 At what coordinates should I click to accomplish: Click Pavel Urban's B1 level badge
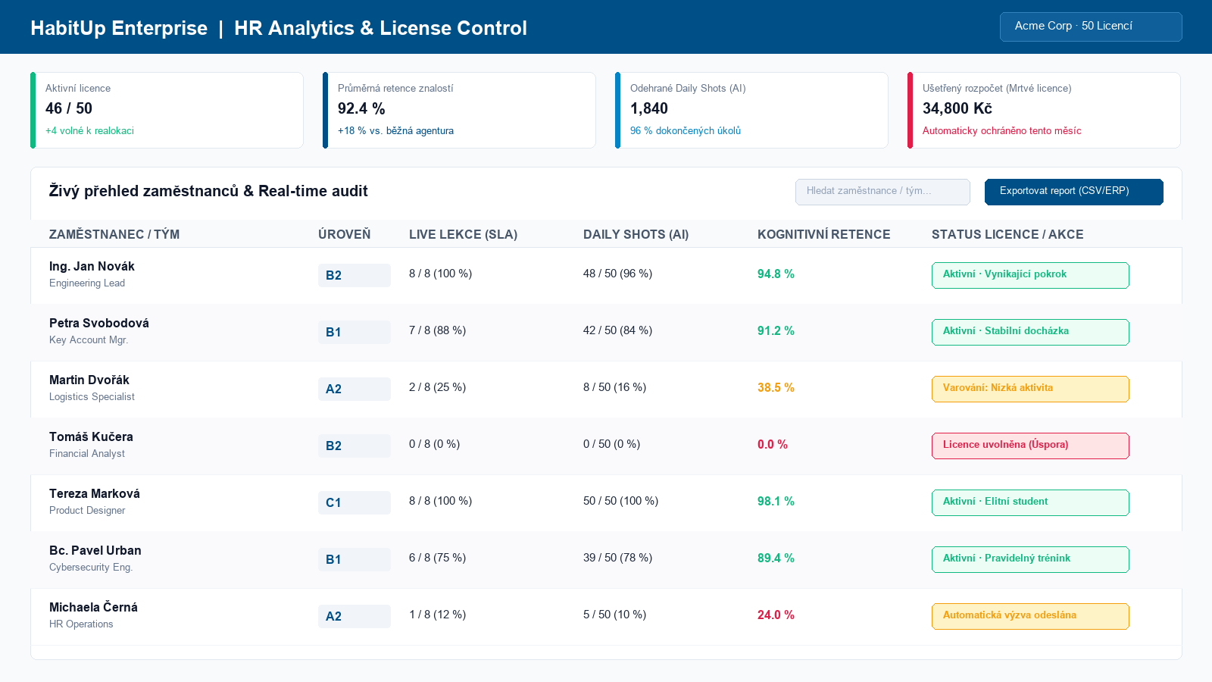tap(355, 559)
